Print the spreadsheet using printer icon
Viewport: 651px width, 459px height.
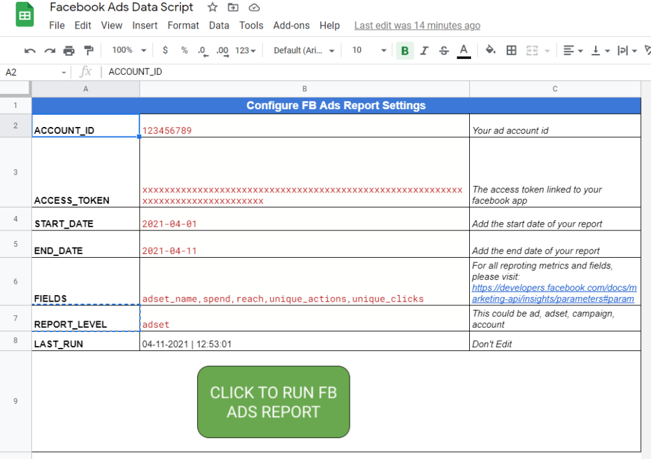click(69, 51)
